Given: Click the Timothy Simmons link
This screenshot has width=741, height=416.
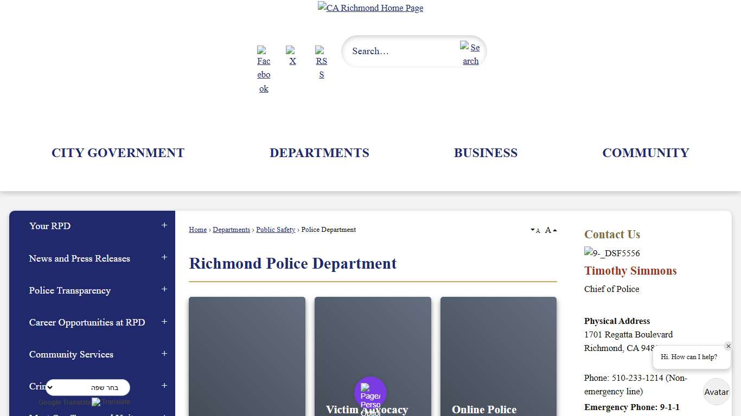Looking at the screenshot, I should click(630, 270).
